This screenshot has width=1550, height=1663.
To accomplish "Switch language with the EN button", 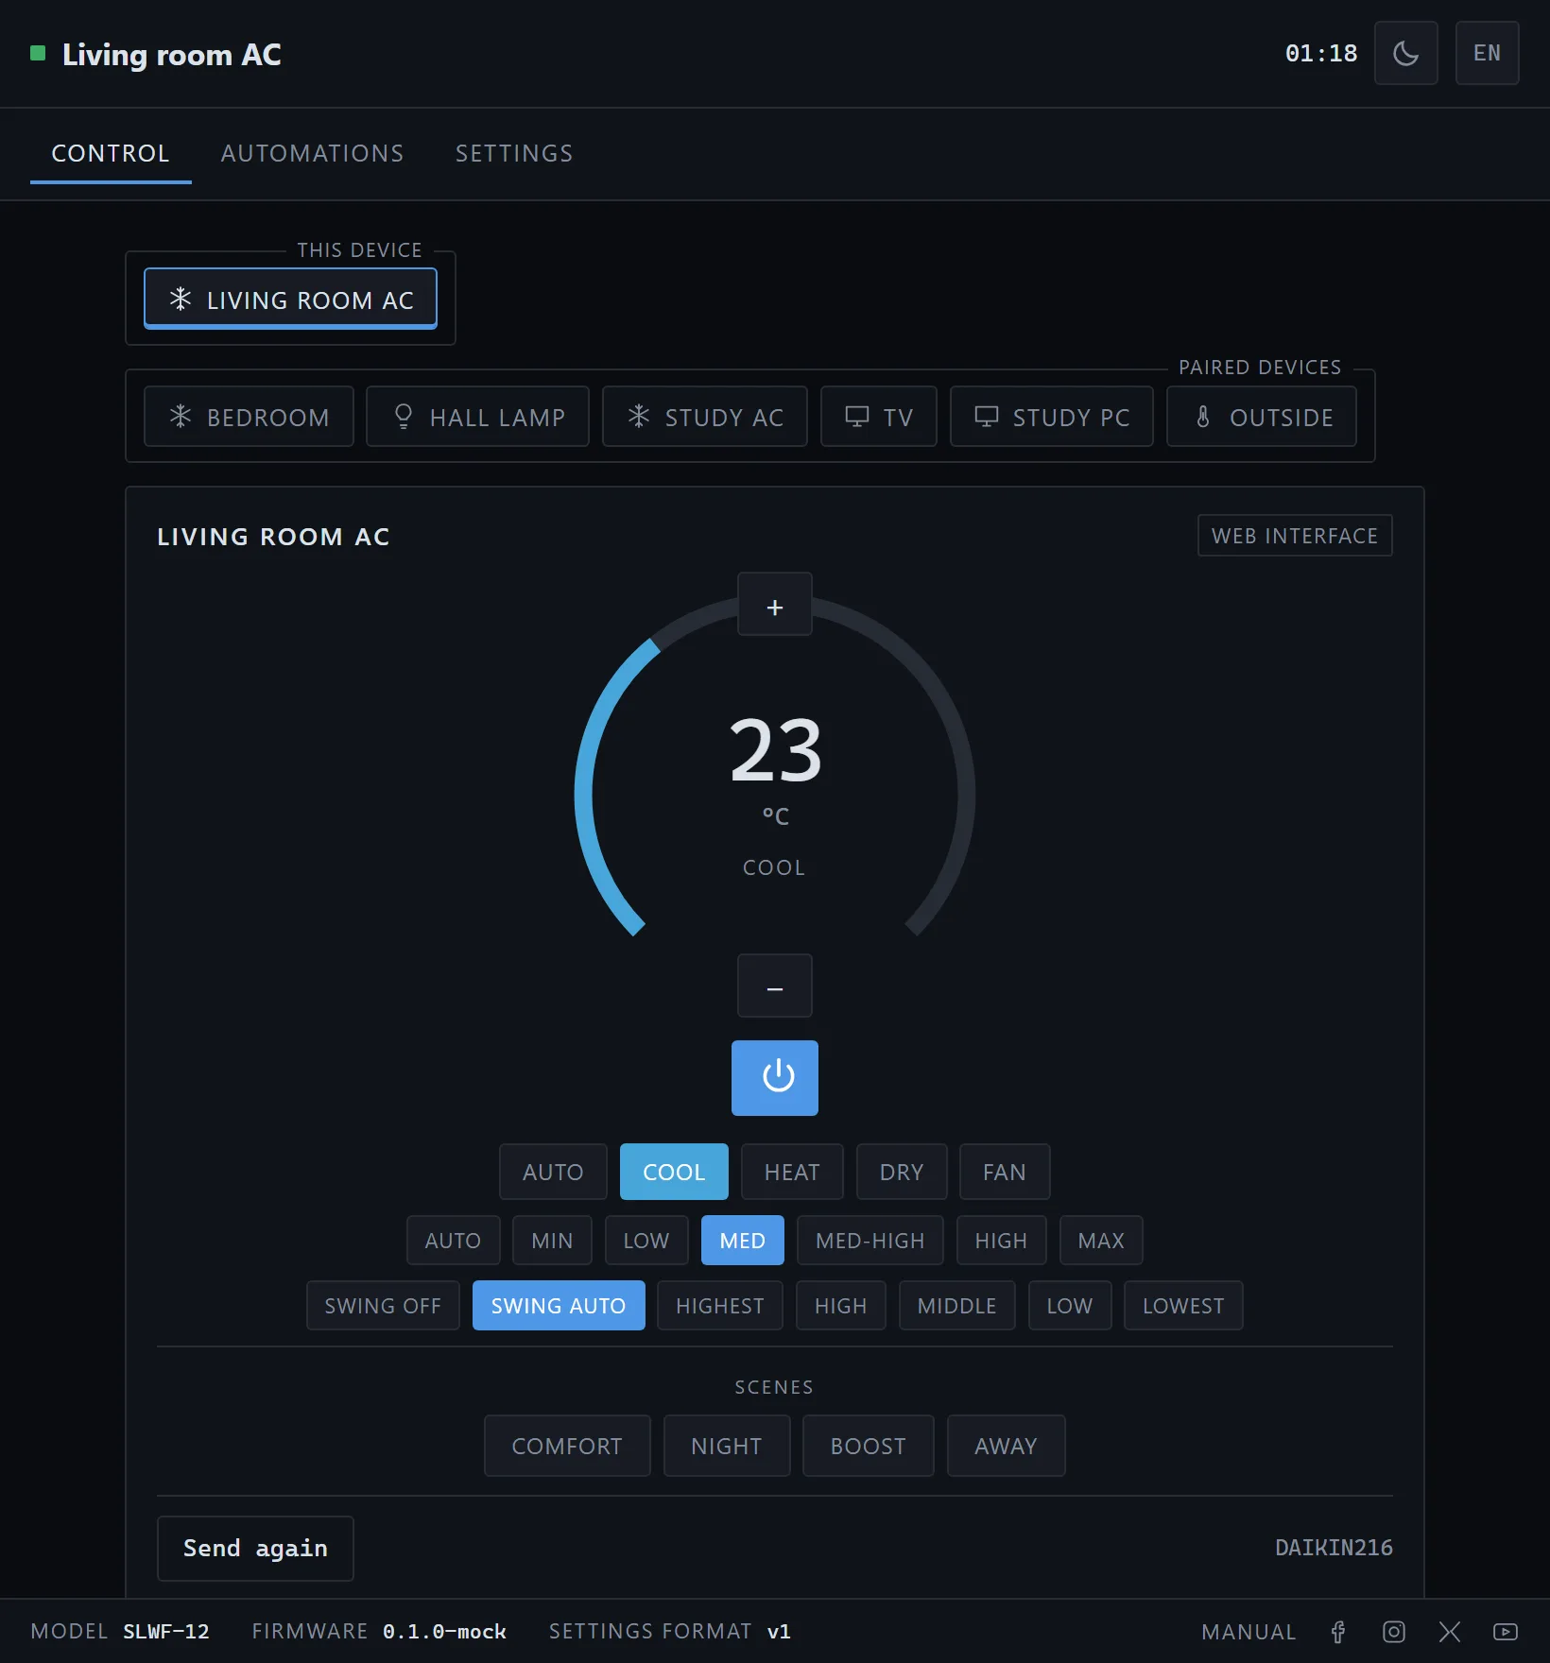I will click(1487, 53).
